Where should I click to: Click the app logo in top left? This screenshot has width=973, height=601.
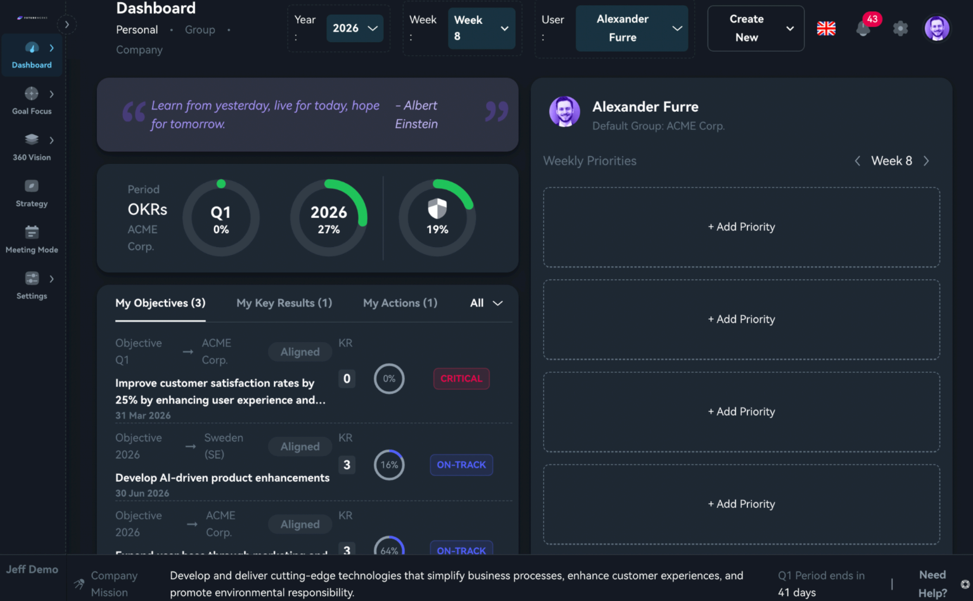pyautogui.click(x=32, y=18)
